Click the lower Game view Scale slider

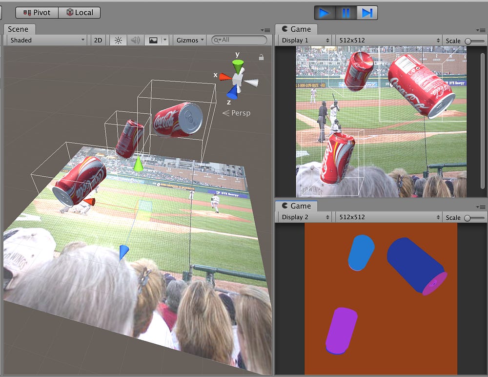coord(474,218)
